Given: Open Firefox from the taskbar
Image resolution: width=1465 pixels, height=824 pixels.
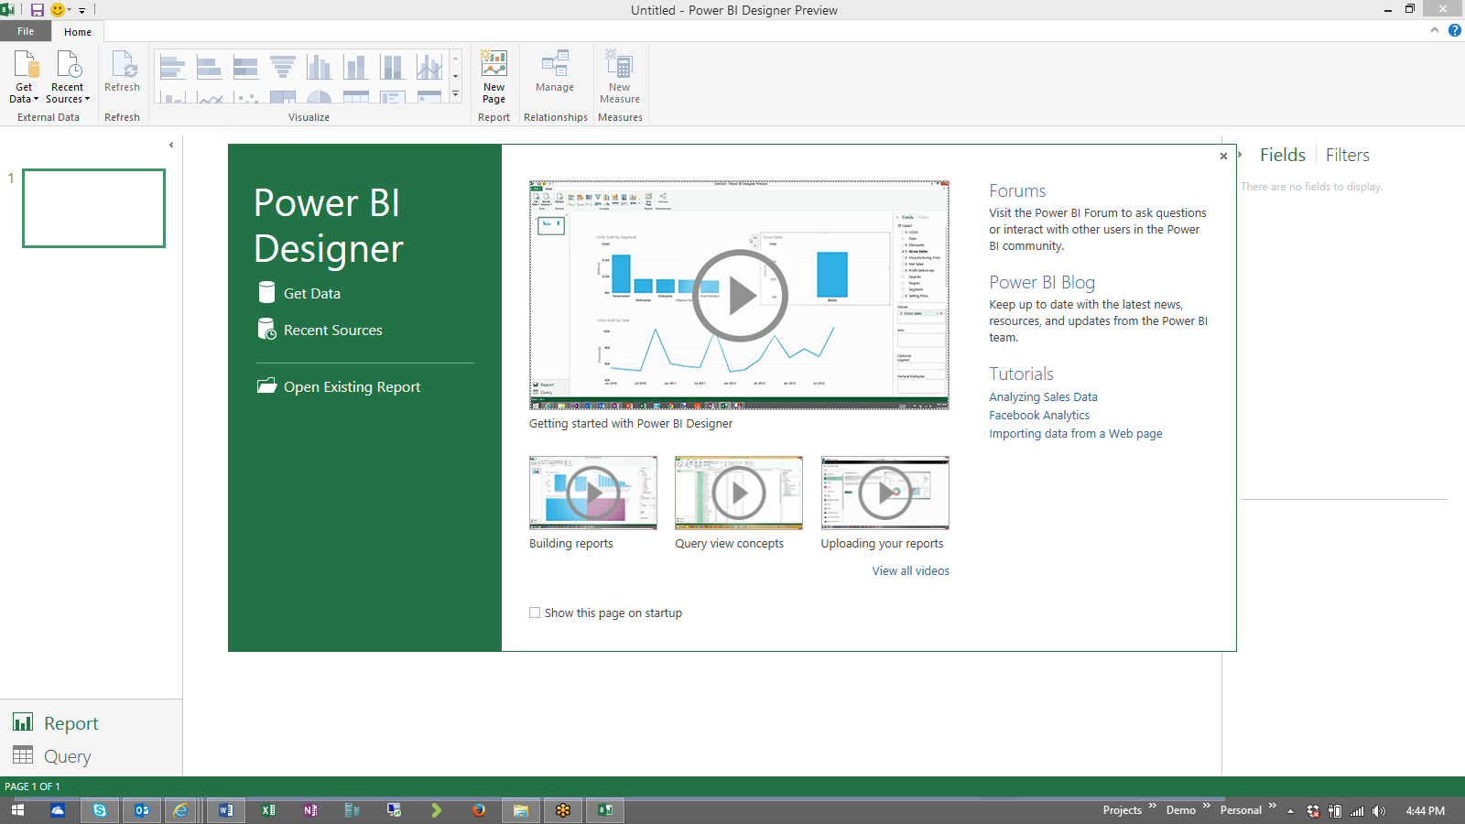Looking at the screenshot, I should [x=479, y=810].
